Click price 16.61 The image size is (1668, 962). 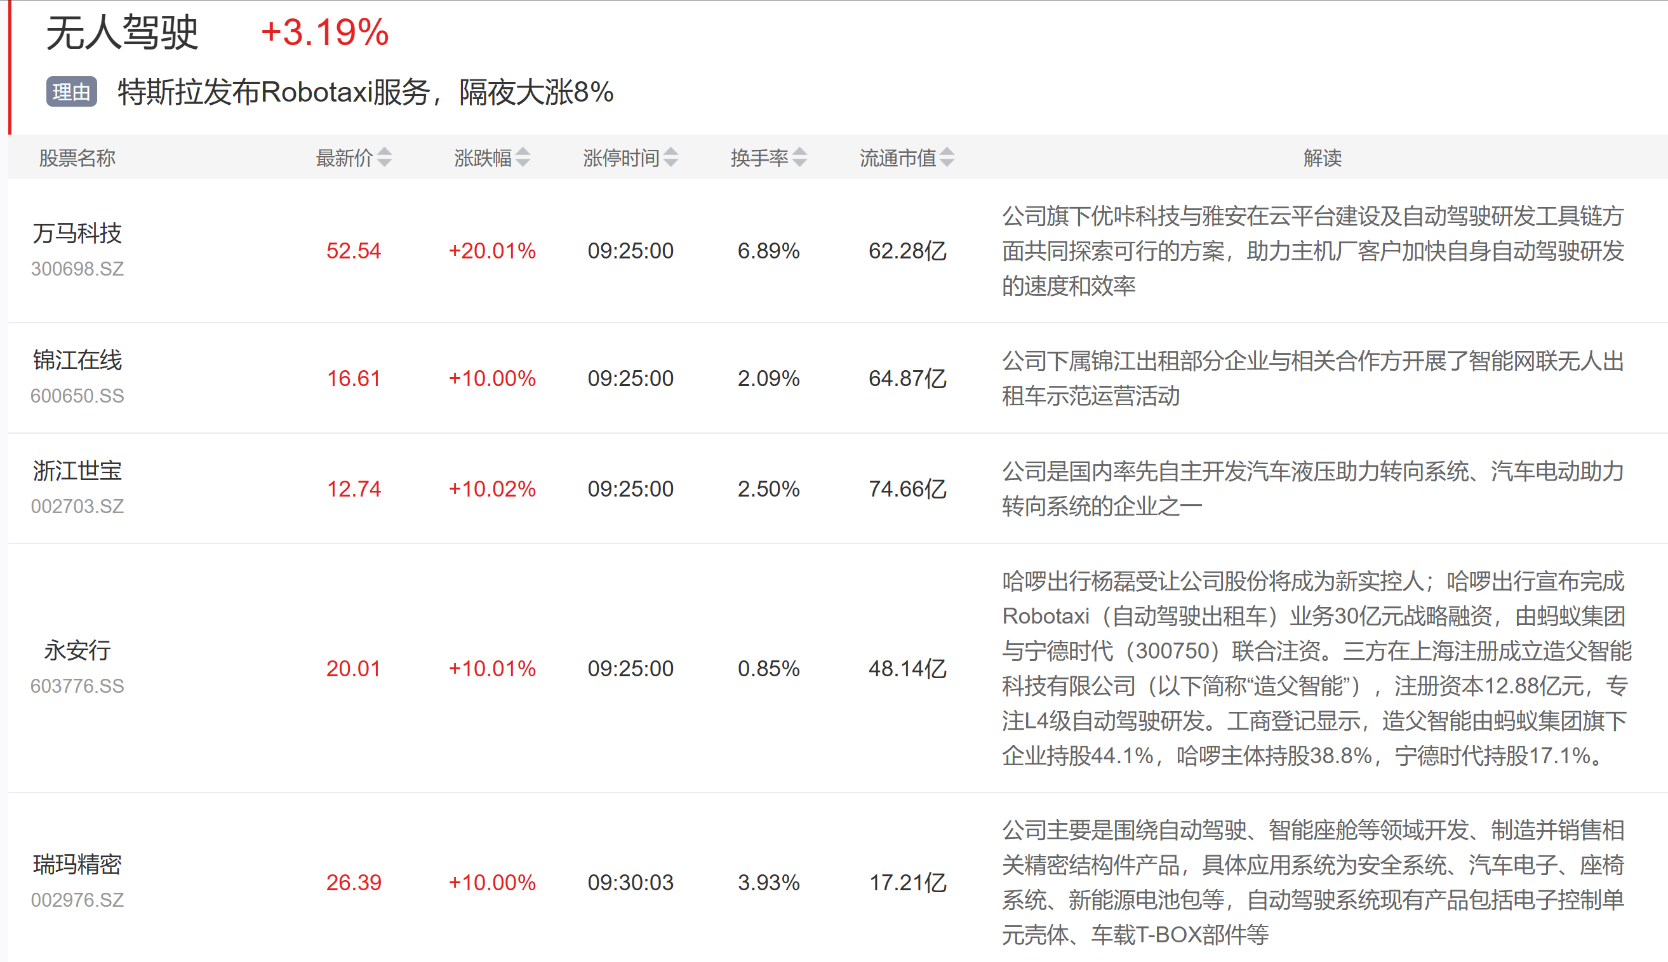tap(354, 378)
